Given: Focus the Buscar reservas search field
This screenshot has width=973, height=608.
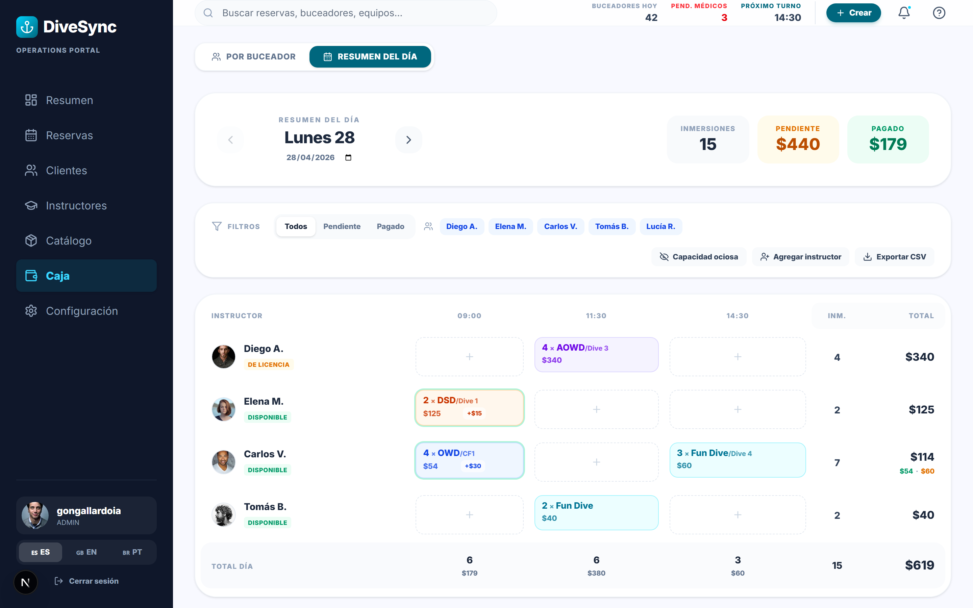Looking at the screenshot, I should (x=346, y=13).
